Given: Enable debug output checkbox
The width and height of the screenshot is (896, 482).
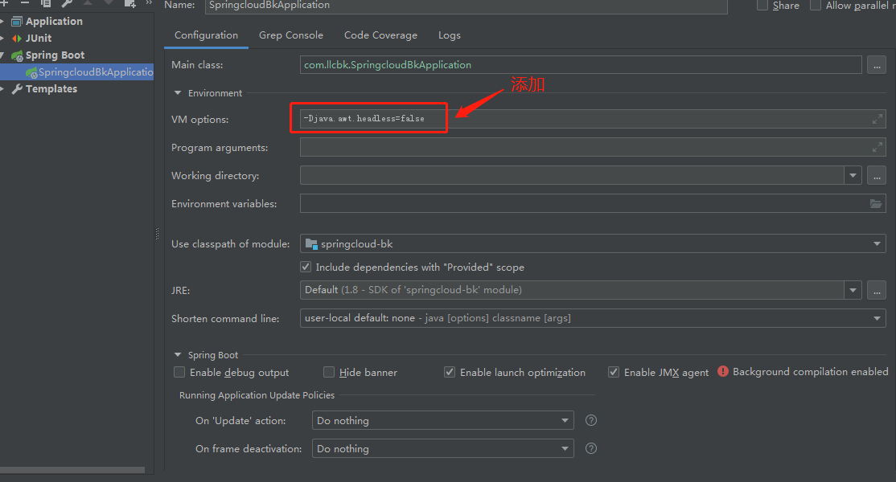Looking at the screenshot, I should (179, 373).
